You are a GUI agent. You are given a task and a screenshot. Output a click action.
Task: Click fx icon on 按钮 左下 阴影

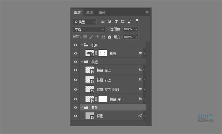coord(140,89)
